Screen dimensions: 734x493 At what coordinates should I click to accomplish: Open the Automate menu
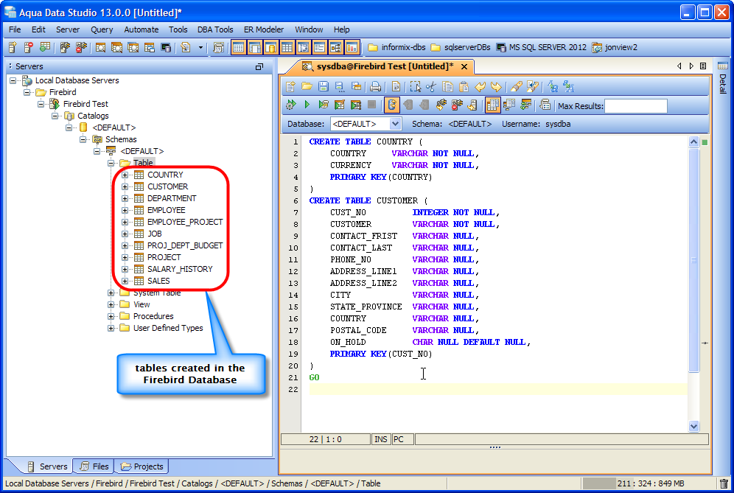point(141,29)
